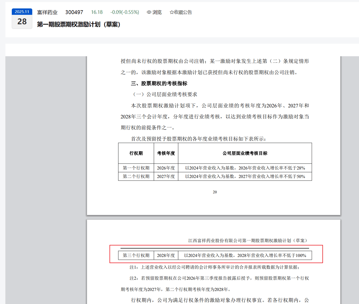The height and width of the screenshot is (304, 359).
Task: Click the 2027年度 table cell
Action: click(x=166, y=176)
